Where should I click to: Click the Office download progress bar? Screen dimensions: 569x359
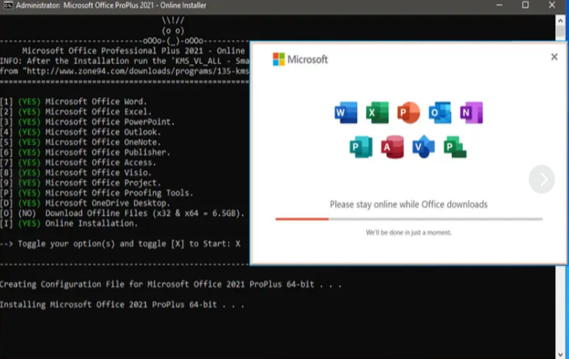click(408, 218)
